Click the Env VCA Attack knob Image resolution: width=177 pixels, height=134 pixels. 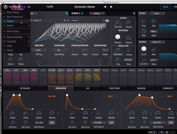[13, 114]
